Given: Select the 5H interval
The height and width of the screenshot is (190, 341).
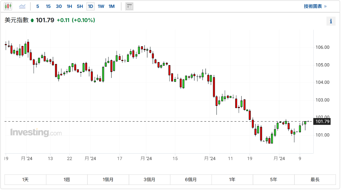Looking at the screenshot, I should pos(80,6).
